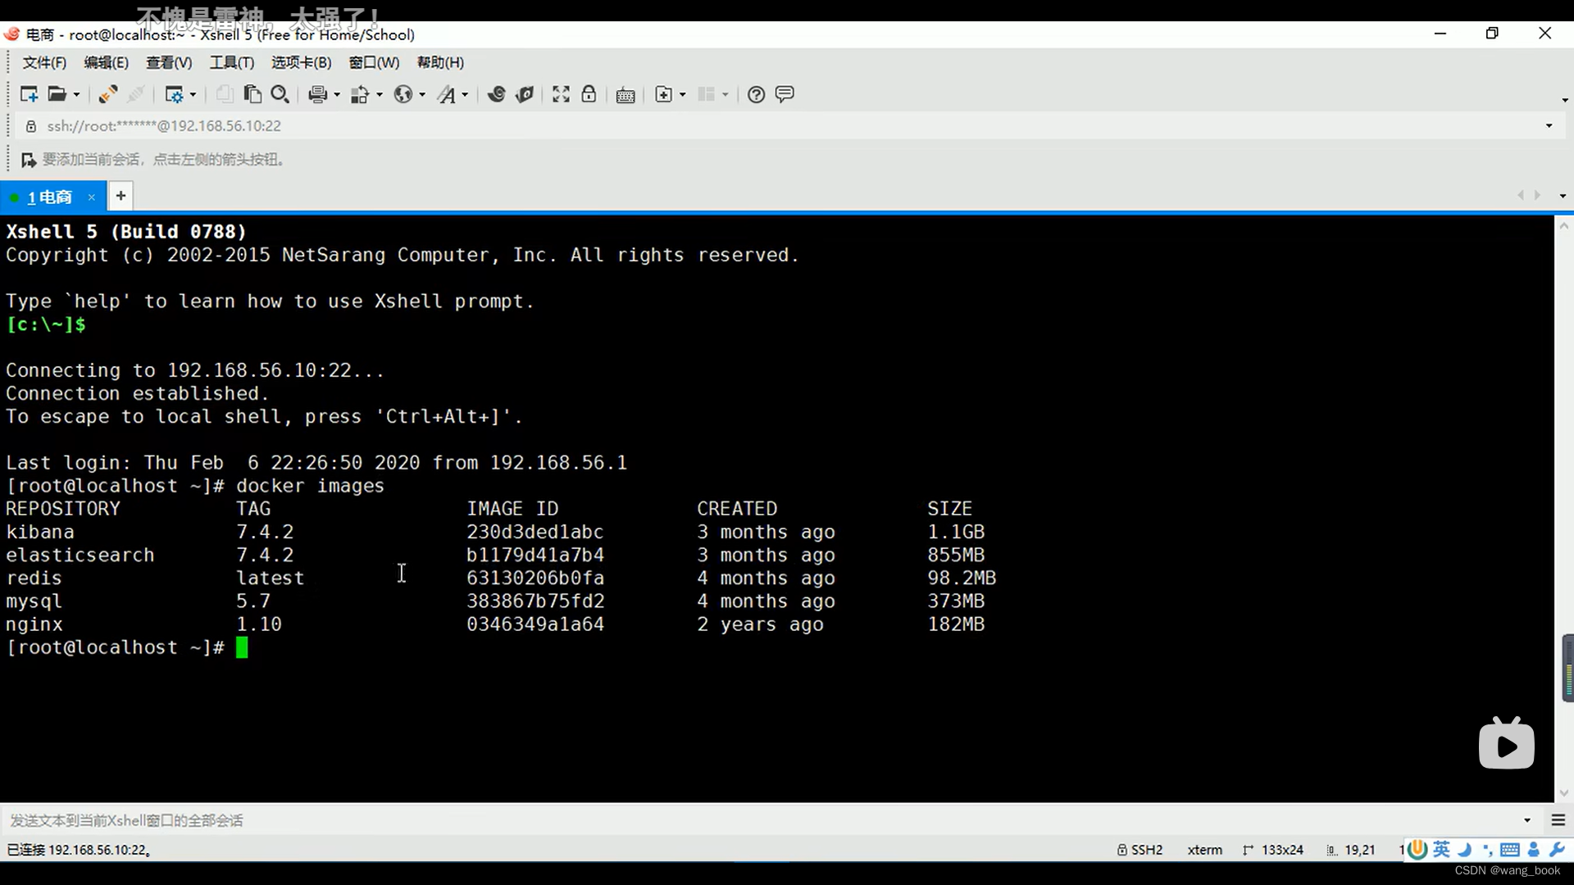Image resolution: width=1574 pixels, height=885 pixels.
Task: Expand the compose bar target dropdown
Action: coord(1527,820)
